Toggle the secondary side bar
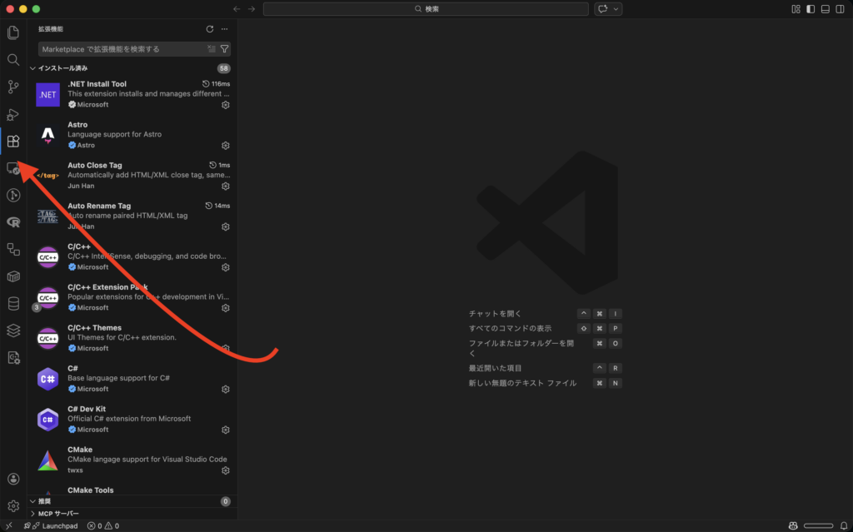Screen dimensions: 853x532 [839, 9]
